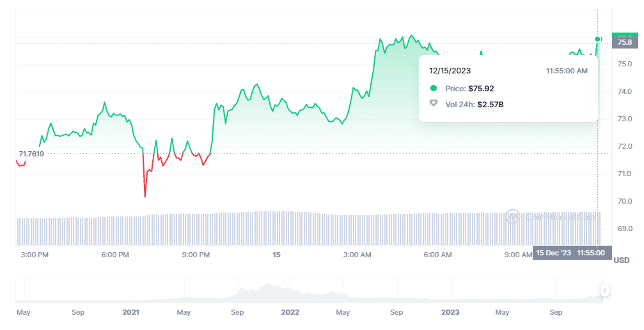Click the USD currency label
This screenshot has height=330, width=644.
click(x=622, y=260)
